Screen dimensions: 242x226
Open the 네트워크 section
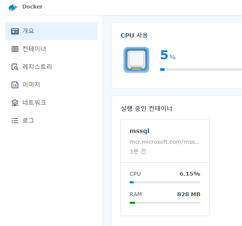pos(51,102)
